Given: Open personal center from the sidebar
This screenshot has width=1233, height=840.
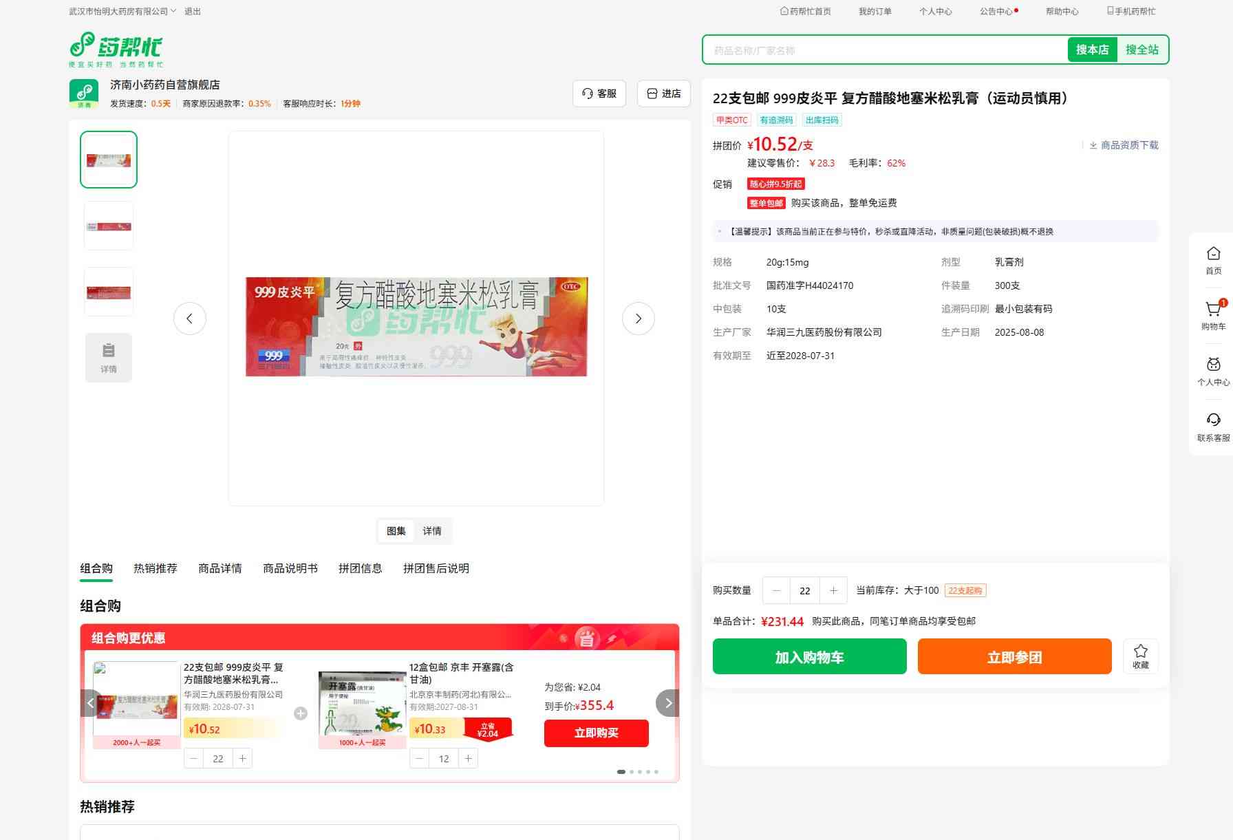Looking at the screenshot, I should (1213, 371).
